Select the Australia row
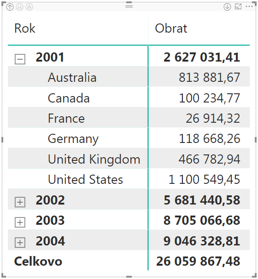 tap(129, 77)
